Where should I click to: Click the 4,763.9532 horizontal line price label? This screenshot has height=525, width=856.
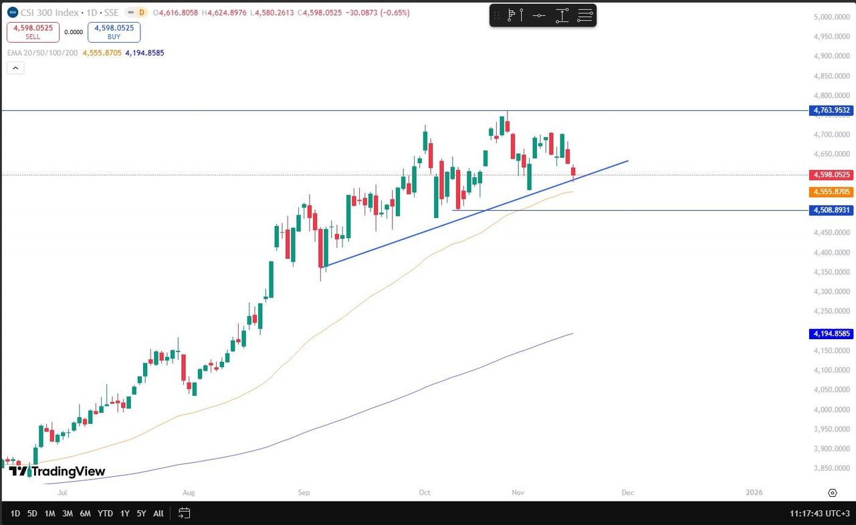pos(831,110)
